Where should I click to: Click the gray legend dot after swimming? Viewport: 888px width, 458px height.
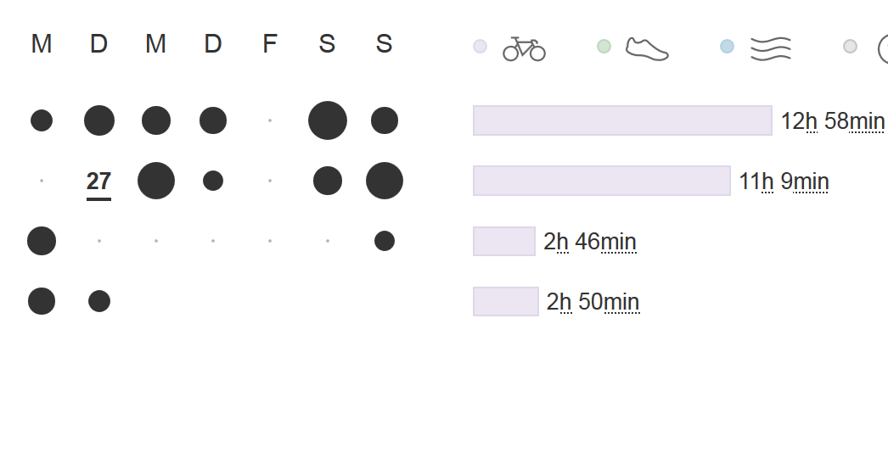[x=850, y=47]
